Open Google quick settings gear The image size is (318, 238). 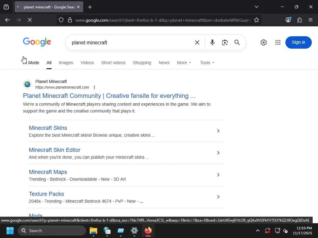(x=263, y=42)
